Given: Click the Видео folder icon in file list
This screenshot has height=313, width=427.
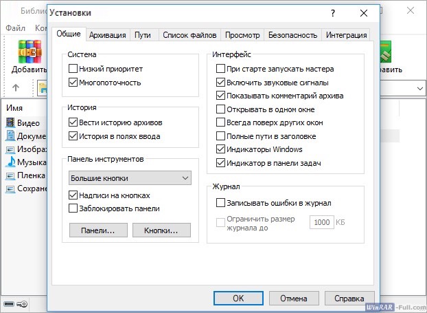Looking at the screenshot, I should coord(10,123).
